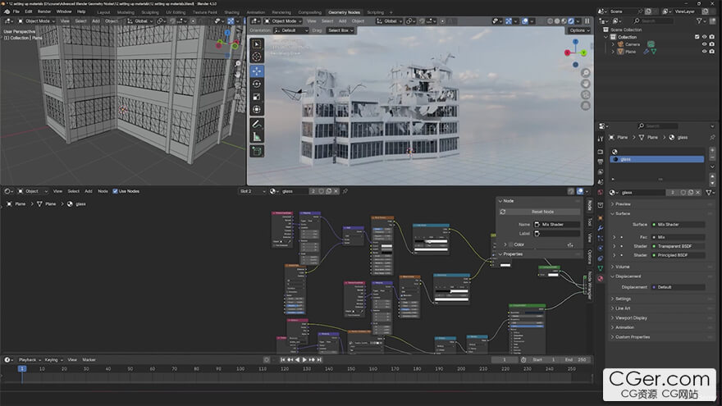Choose the Add Cube tool

(257, 151)
